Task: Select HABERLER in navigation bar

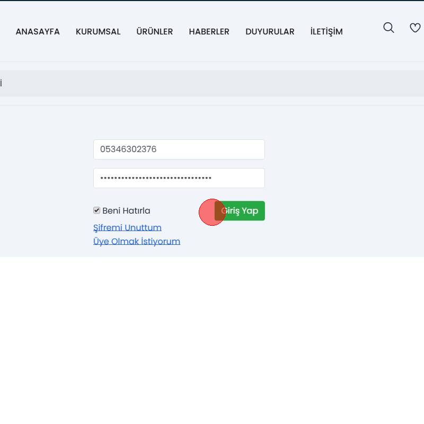Action: pos(209,32)
